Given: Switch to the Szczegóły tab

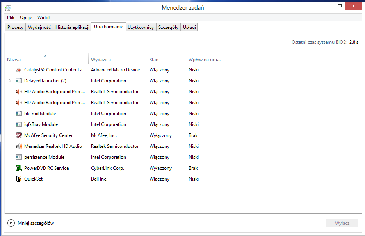Looking at the screenshot, I should coord(168,27).
